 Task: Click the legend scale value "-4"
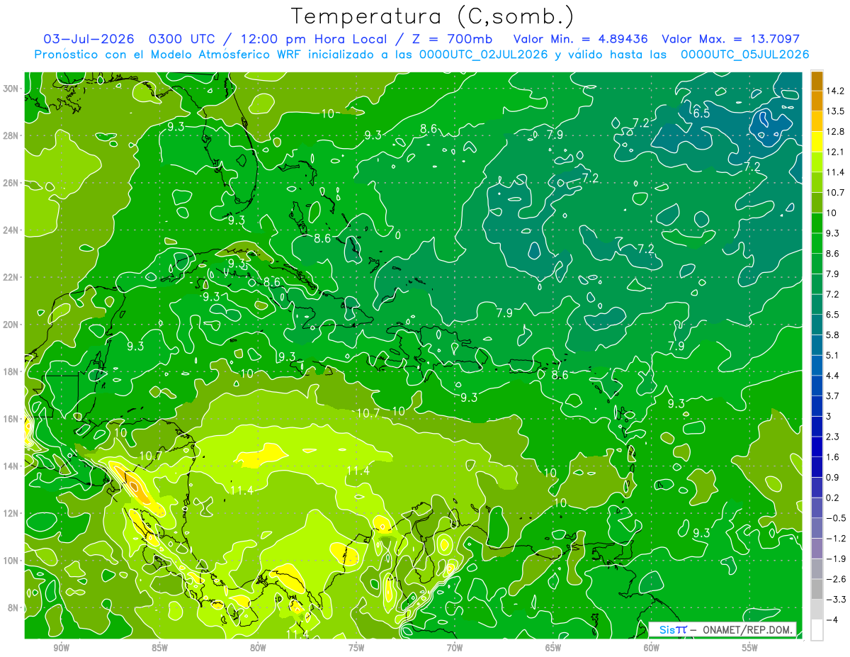(x=833, y=619)
